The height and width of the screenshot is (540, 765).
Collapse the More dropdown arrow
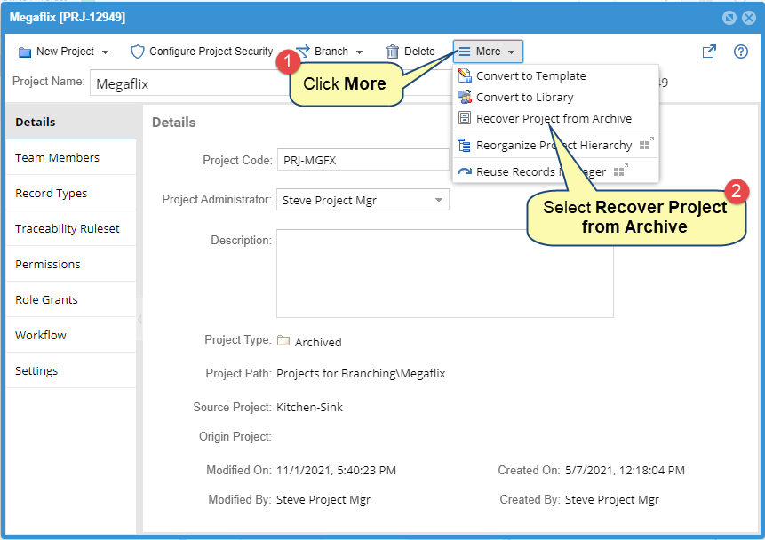(511, 52)
